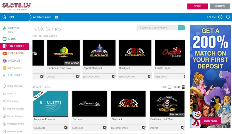Screen dimensions: 232x134
Task: Open the Promotions link
Action: coord(13,101)
